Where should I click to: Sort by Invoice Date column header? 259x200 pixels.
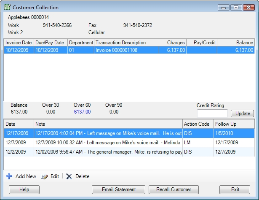(18, 43)
